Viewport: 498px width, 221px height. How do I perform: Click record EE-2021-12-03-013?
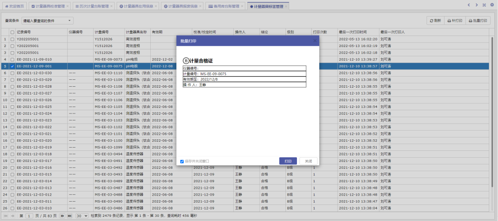(34, 188)
